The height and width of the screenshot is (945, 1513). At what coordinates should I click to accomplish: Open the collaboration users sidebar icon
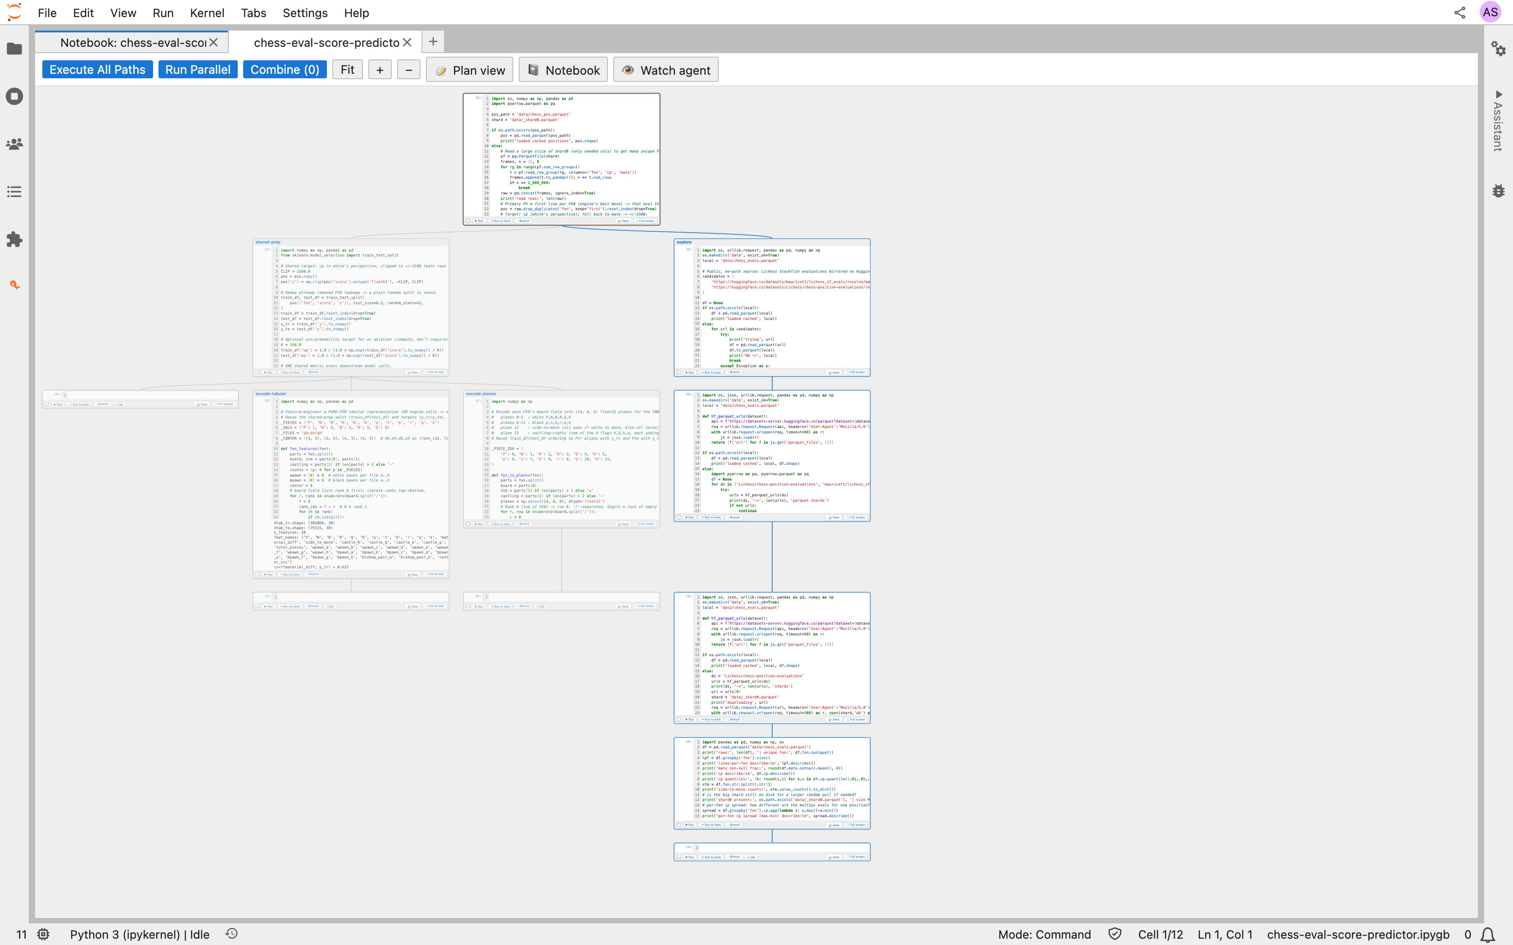[x=14, y=144]
